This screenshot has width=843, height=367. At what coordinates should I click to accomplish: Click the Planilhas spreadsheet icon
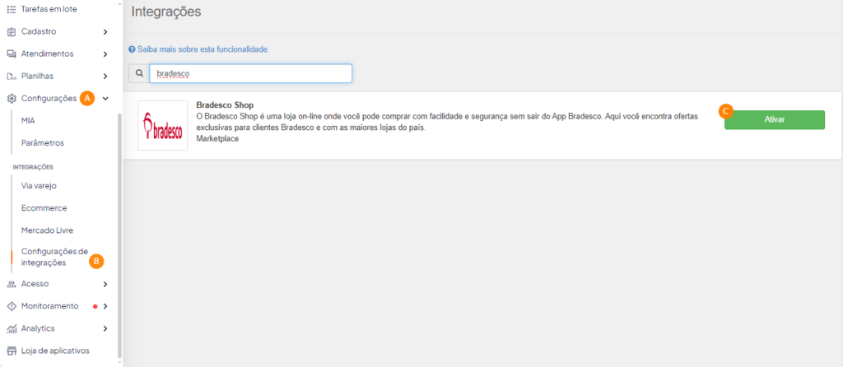click(12, 77)
